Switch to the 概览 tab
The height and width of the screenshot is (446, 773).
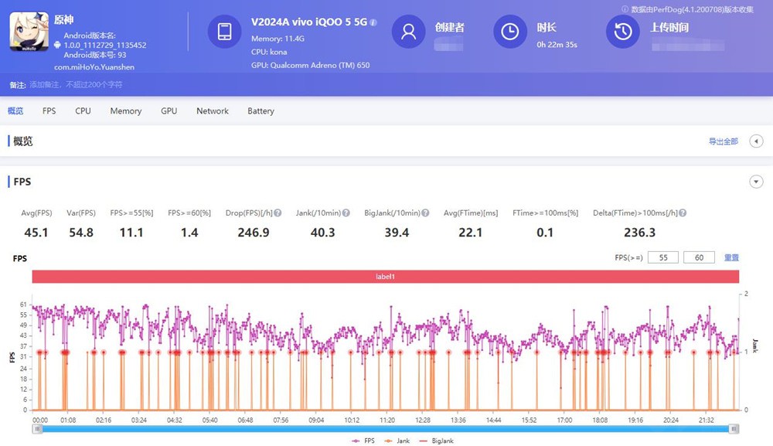(15, 111)
